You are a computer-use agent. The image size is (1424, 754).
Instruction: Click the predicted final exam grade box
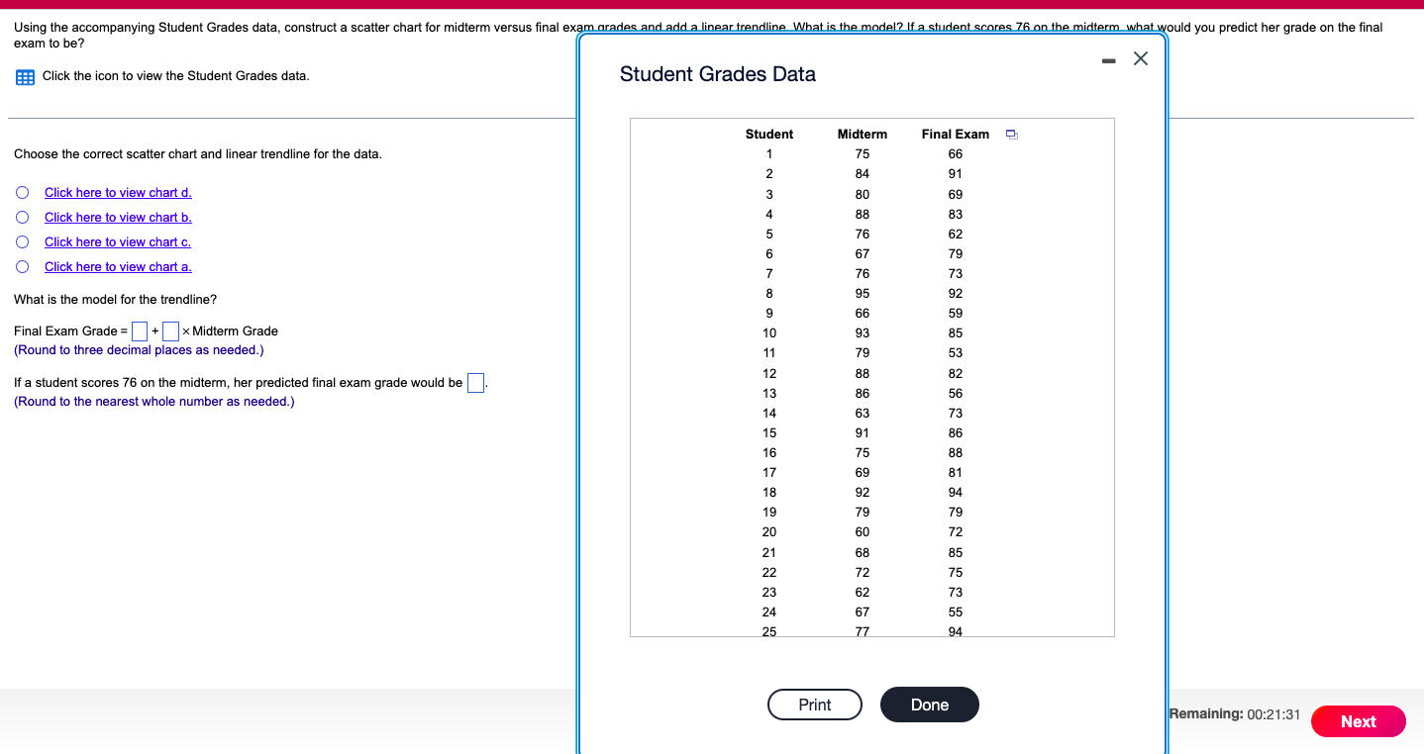point(474,382)
